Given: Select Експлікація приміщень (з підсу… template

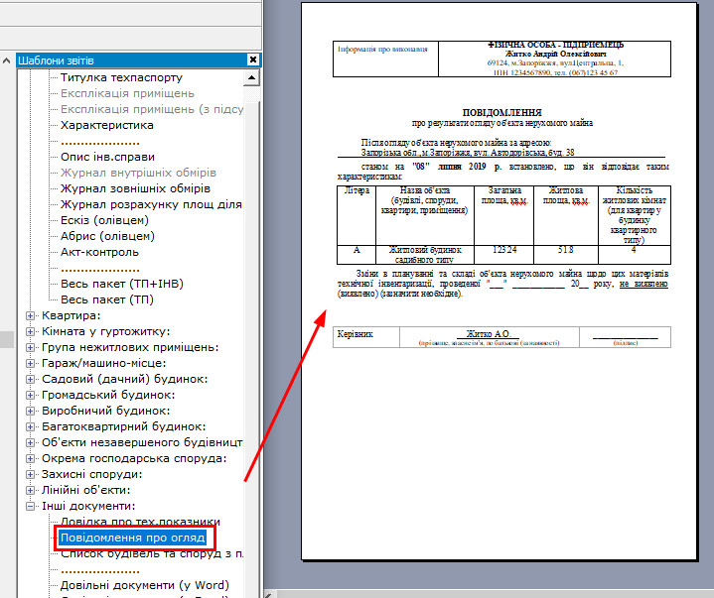Looking at the screenshot, I should coord(152,110).
